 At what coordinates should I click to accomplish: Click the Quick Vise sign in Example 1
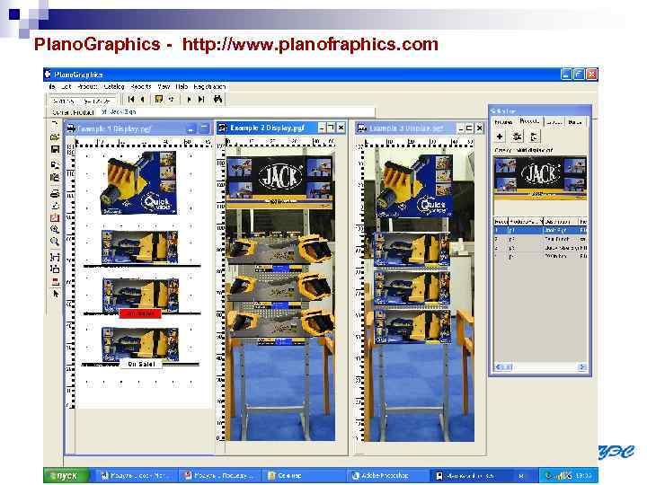click(139, 182)
